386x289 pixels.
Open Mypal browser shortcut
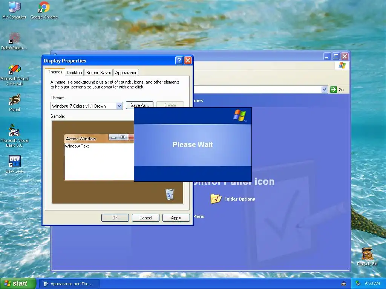point(15,103)
